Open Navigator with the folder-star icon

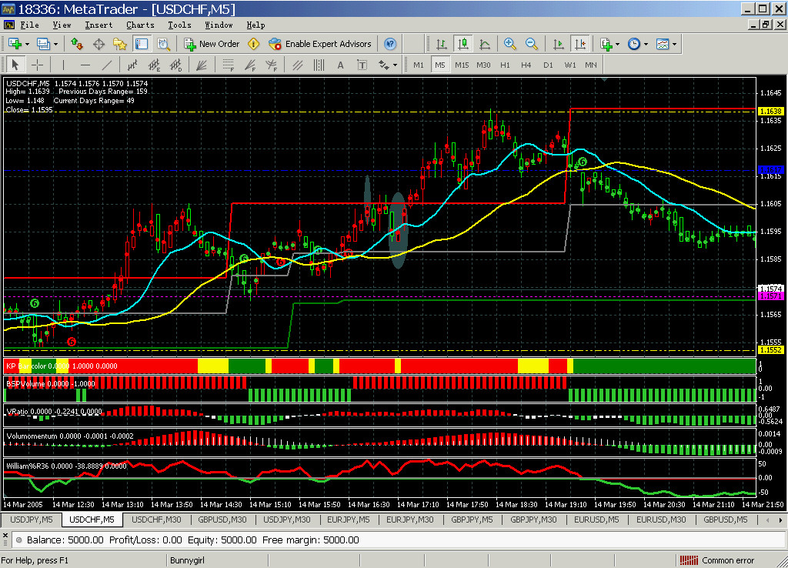point(119,44)
